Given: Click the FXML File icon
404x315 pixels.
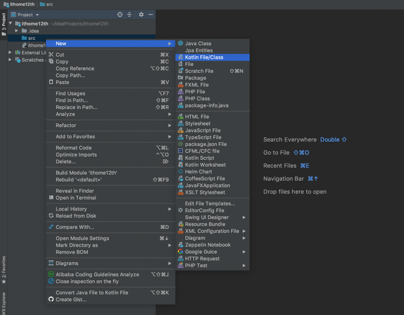Looking at the screenshot, I should (x=181, y=85).
